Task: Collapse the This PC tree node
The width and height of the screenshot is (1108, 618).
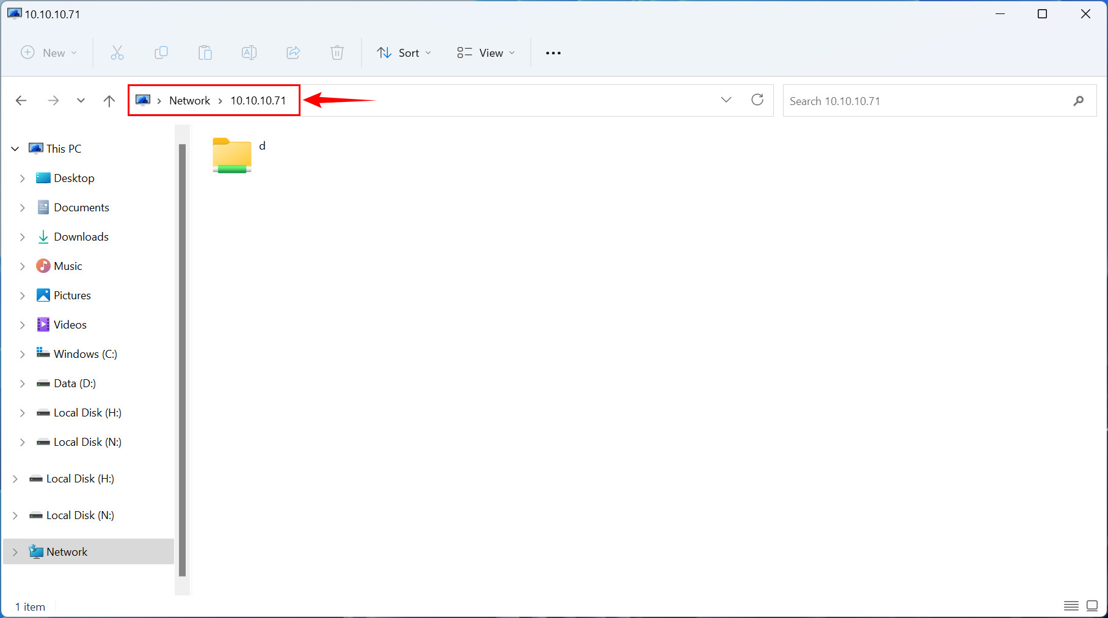Action: click(15, 149)
